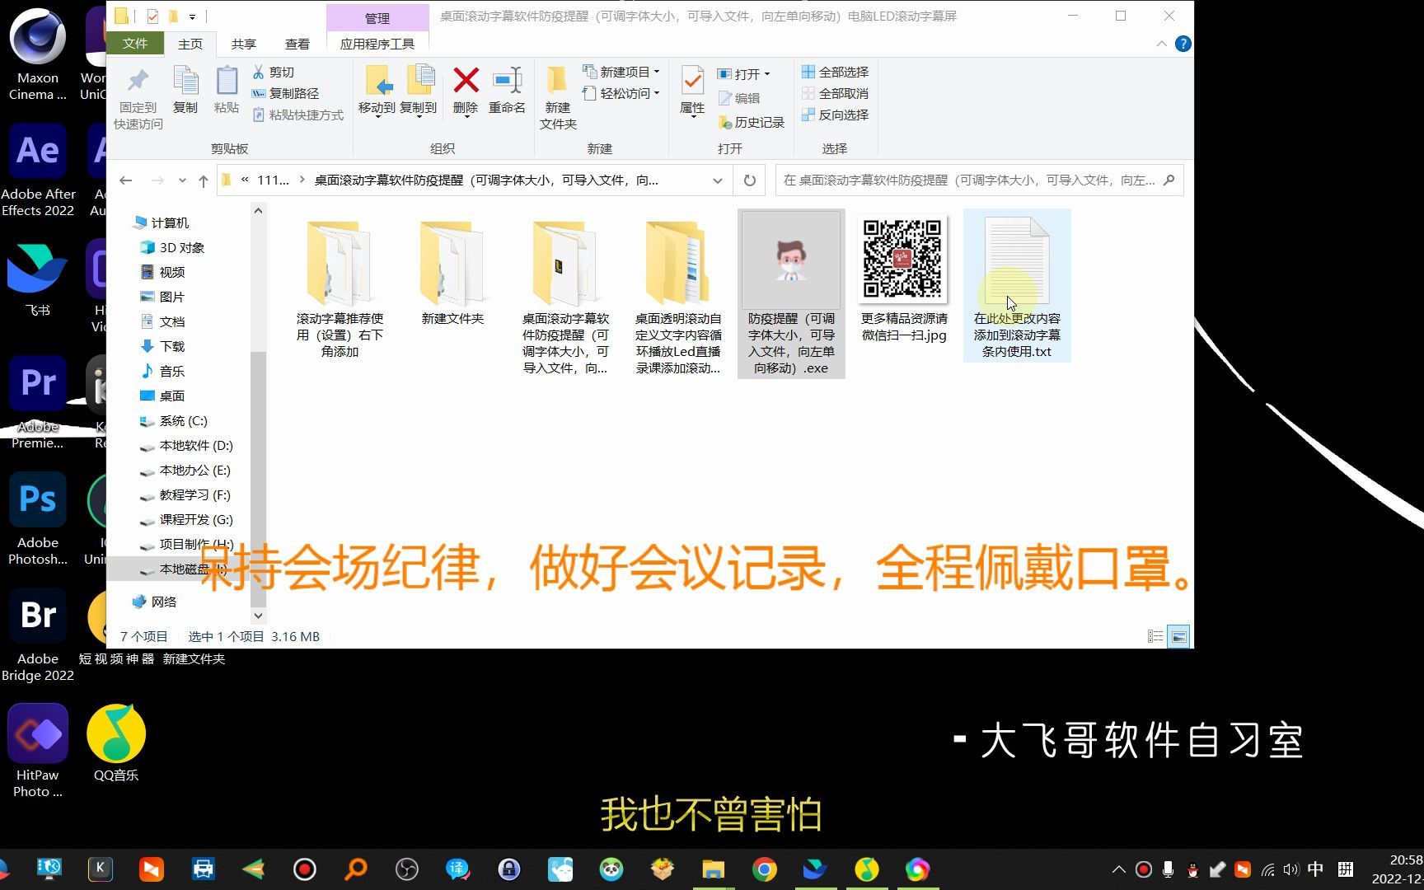Collapse the ribbon with chevron
1424x890 pixels.
pyautogui.click(x=1161, y=44)
